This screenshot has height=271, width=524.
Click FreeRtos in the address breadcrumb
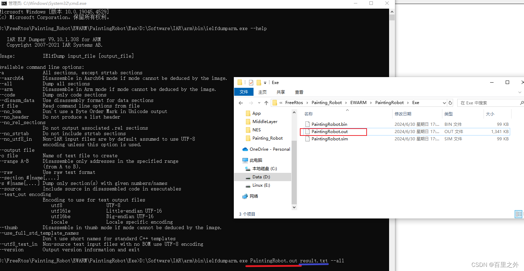tap(294, 103)
